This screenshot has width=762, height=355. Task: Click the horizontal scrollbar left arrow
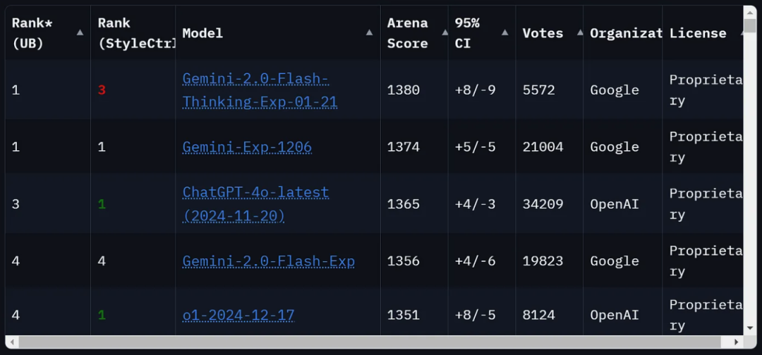tap(12, 342)
